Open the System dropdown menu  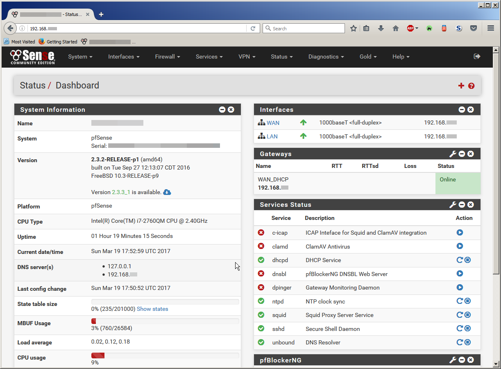[x=80, y=57]
